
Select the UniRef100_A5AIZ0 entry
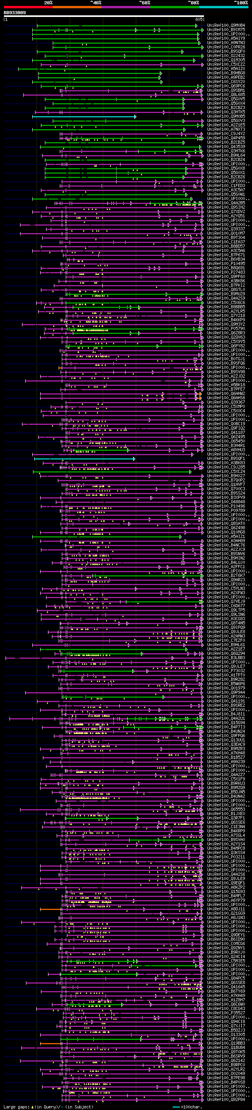click(226, 69)
